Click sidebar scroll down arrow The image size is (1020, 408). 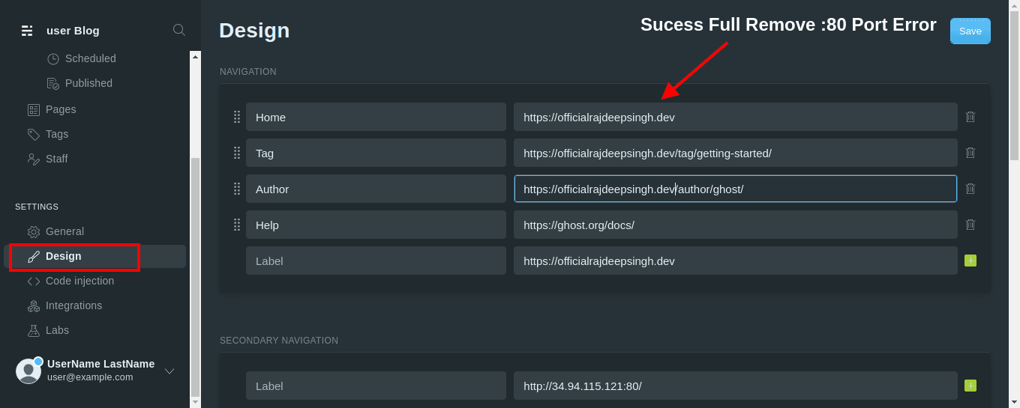click(195, 402)
